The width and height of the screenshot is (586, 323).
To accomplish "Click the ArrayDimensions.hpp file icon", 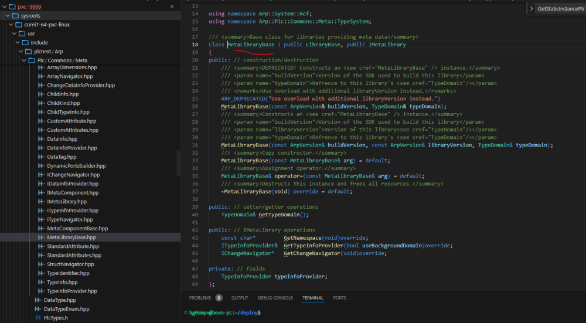I will pyautogui.click(x=41, y=67).
